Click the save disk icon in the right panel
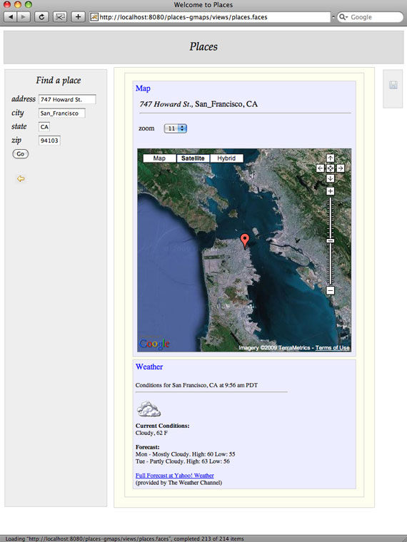 point(393,85)
